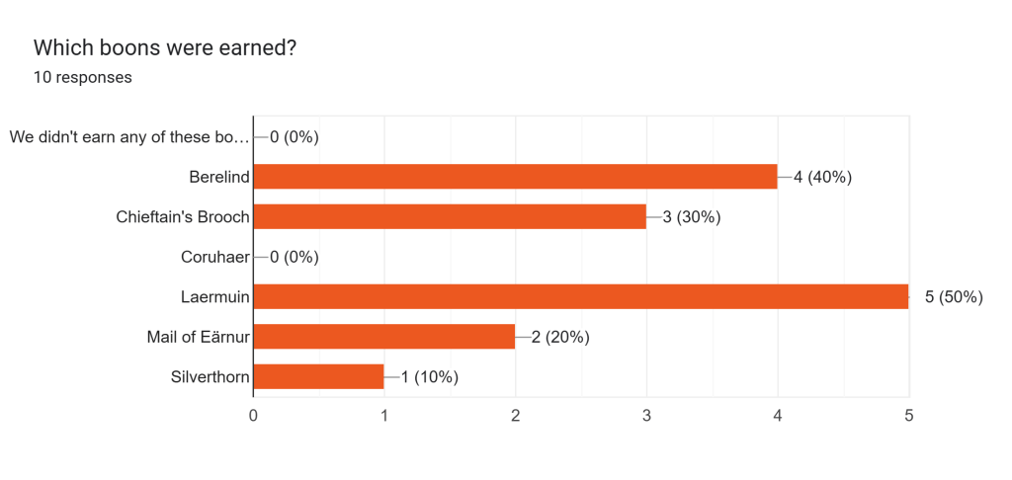The width and height of the screenshot is (1012, 480).
Task: Click the '4 (40%)' value label
Action: tap(822, 177)
